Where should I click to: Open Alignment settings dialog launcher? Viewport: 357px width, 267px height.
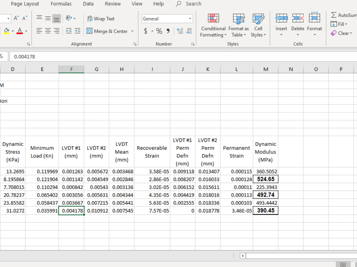pyautogui.click(x=135, y=44)
